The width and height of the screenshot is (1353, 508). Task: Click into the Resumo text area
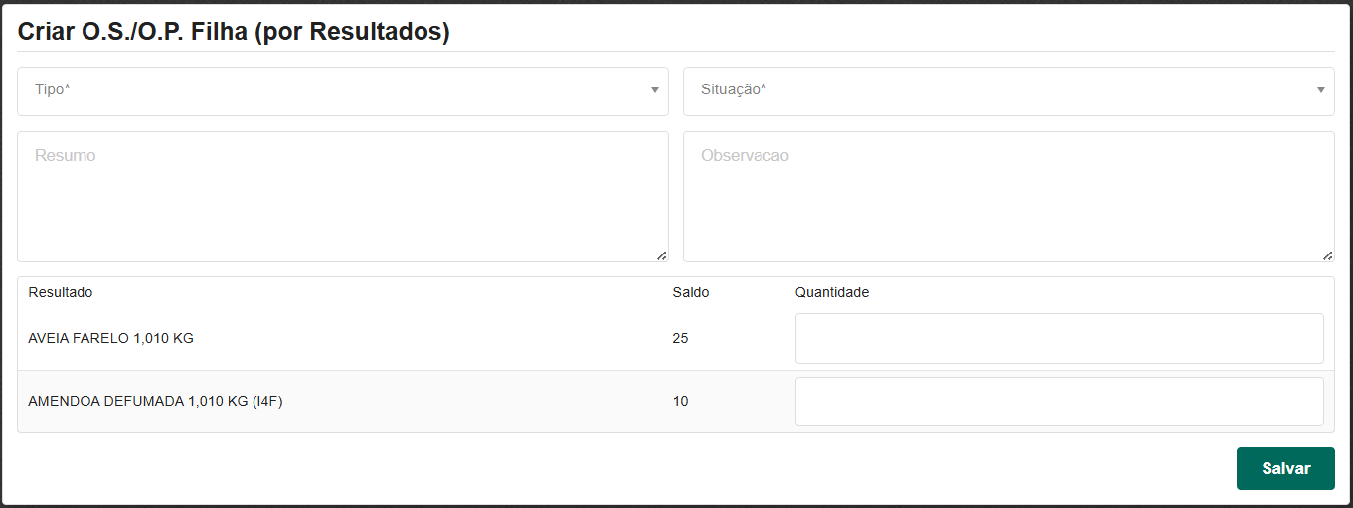pos(342,197)
